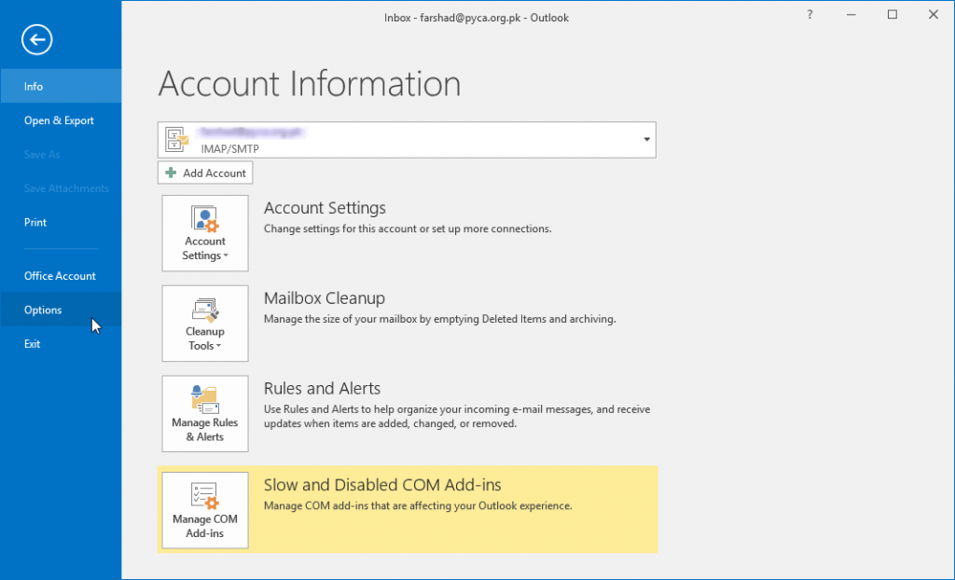Click the back arrow circle icon
This screenshot has width=955, height=580.
click(37, 39)
